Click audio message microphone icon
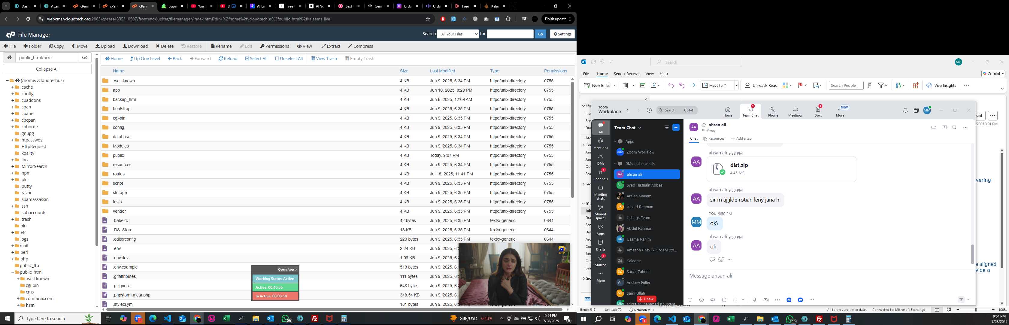The image size is (1009, 325). coord(754,300)
